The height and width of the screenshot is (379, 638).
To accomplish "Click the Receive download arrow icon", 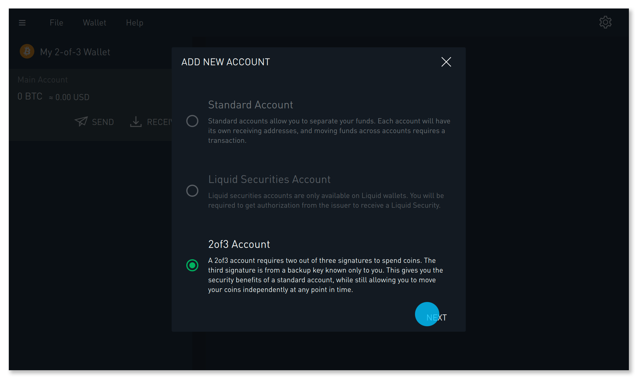I will (x=136, y=122).
